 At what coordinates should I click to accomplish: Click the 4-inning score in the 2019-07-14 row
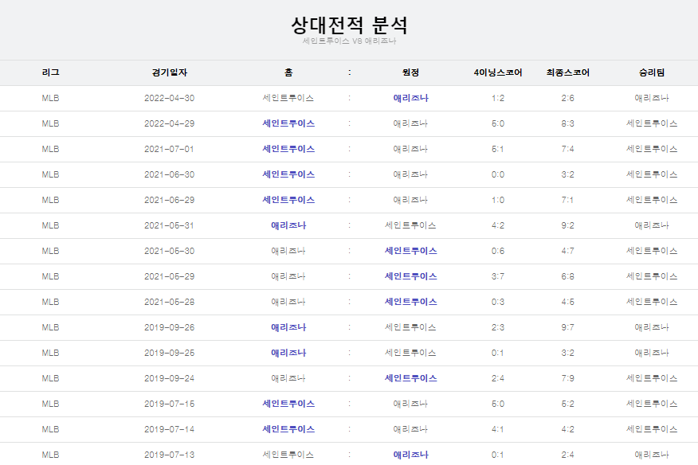(498, 429)
